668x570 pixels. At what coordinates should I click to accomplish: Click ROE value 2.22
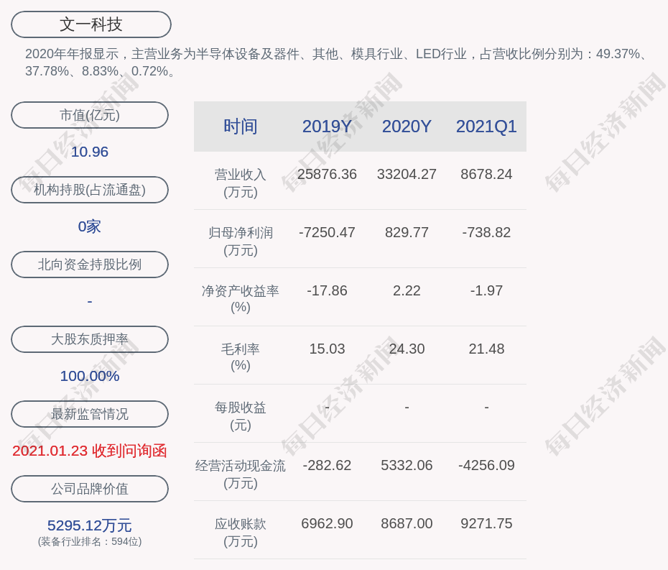407,291
